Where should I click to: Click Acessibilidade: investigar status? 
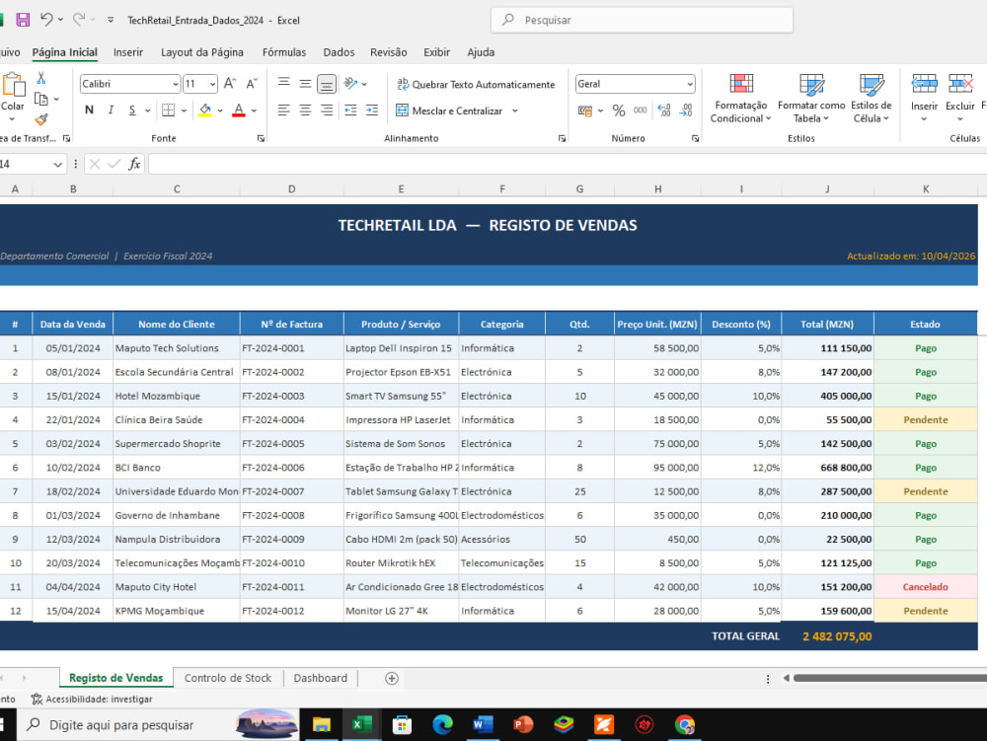click(x=92, y=699)
